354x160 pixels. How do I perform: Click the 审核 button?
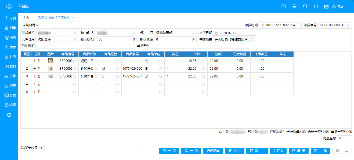click(320, 151)
